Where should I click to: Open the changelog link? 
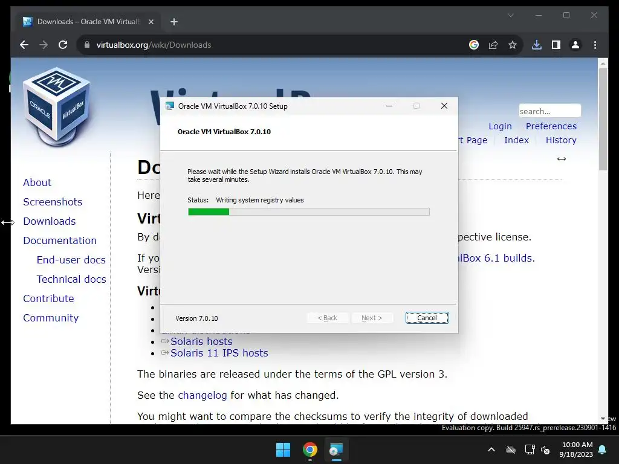pos(202,395)
